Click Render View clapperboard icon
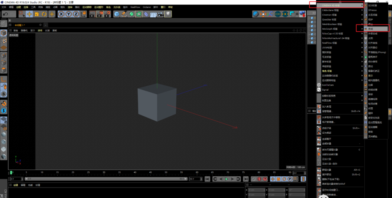 [x=92, y=14]
